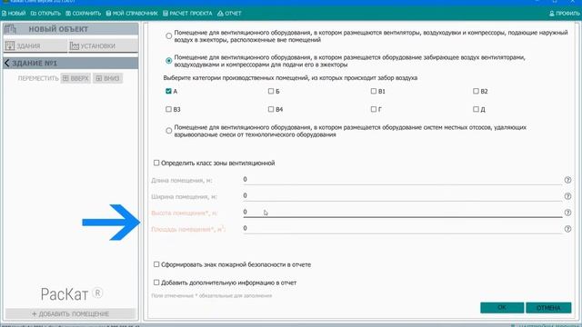Screen dimensions: 582x327
Task: Click the УСТАНОВКИ tab icon
Action: [75, 45]
